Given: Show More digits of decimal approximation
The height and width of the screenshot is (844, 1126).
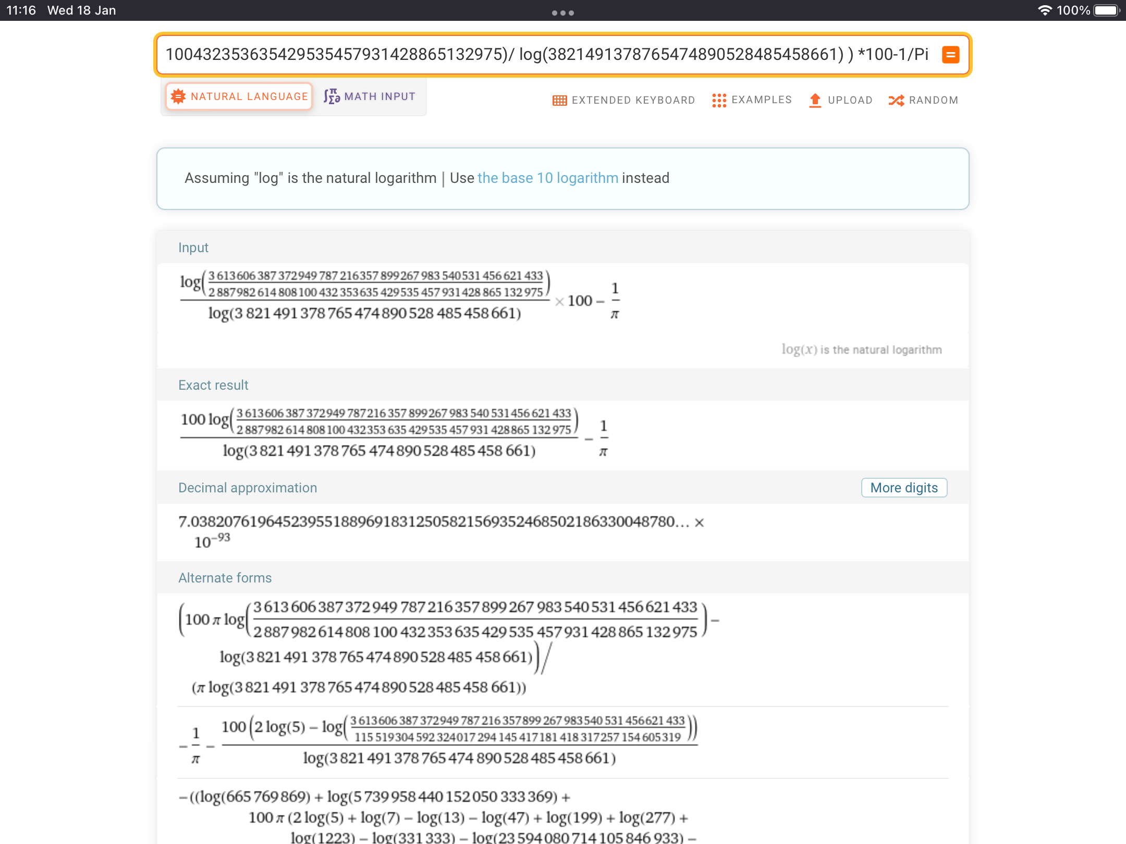Looking at the screenshot, I should tap(903, 488).
